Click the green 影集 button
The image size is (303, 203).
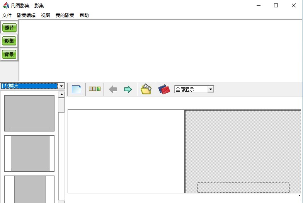[9, 41]
